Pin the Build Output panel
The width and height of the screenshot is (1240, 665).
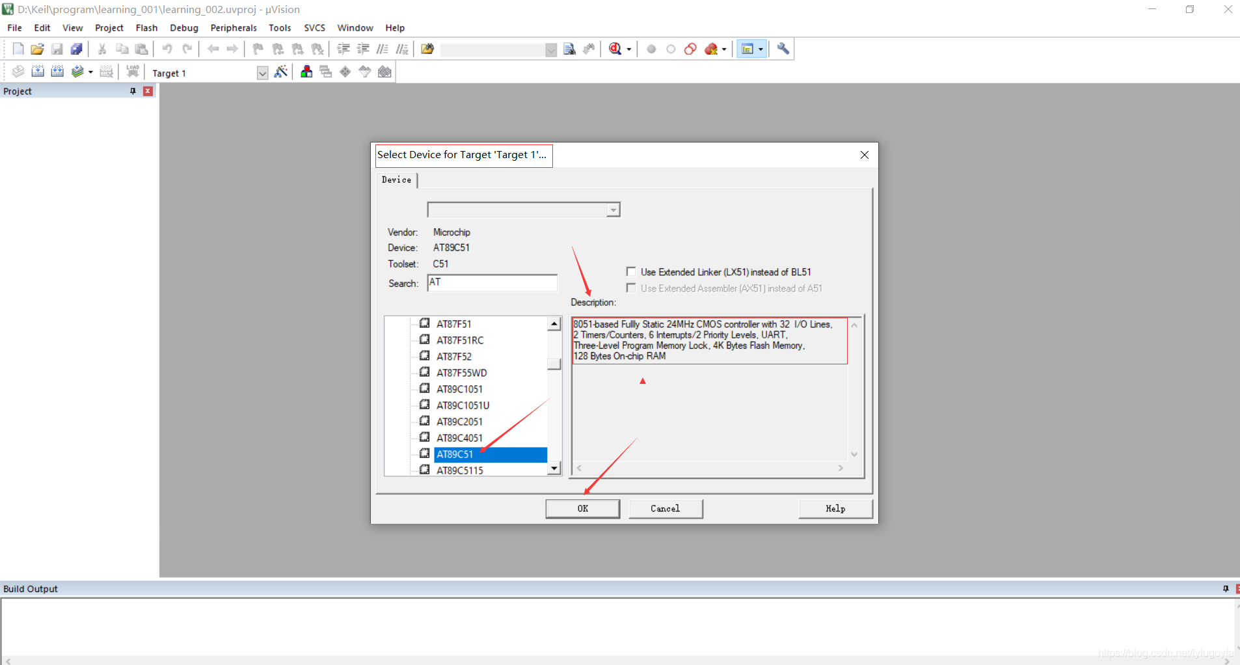point(1226,589)
